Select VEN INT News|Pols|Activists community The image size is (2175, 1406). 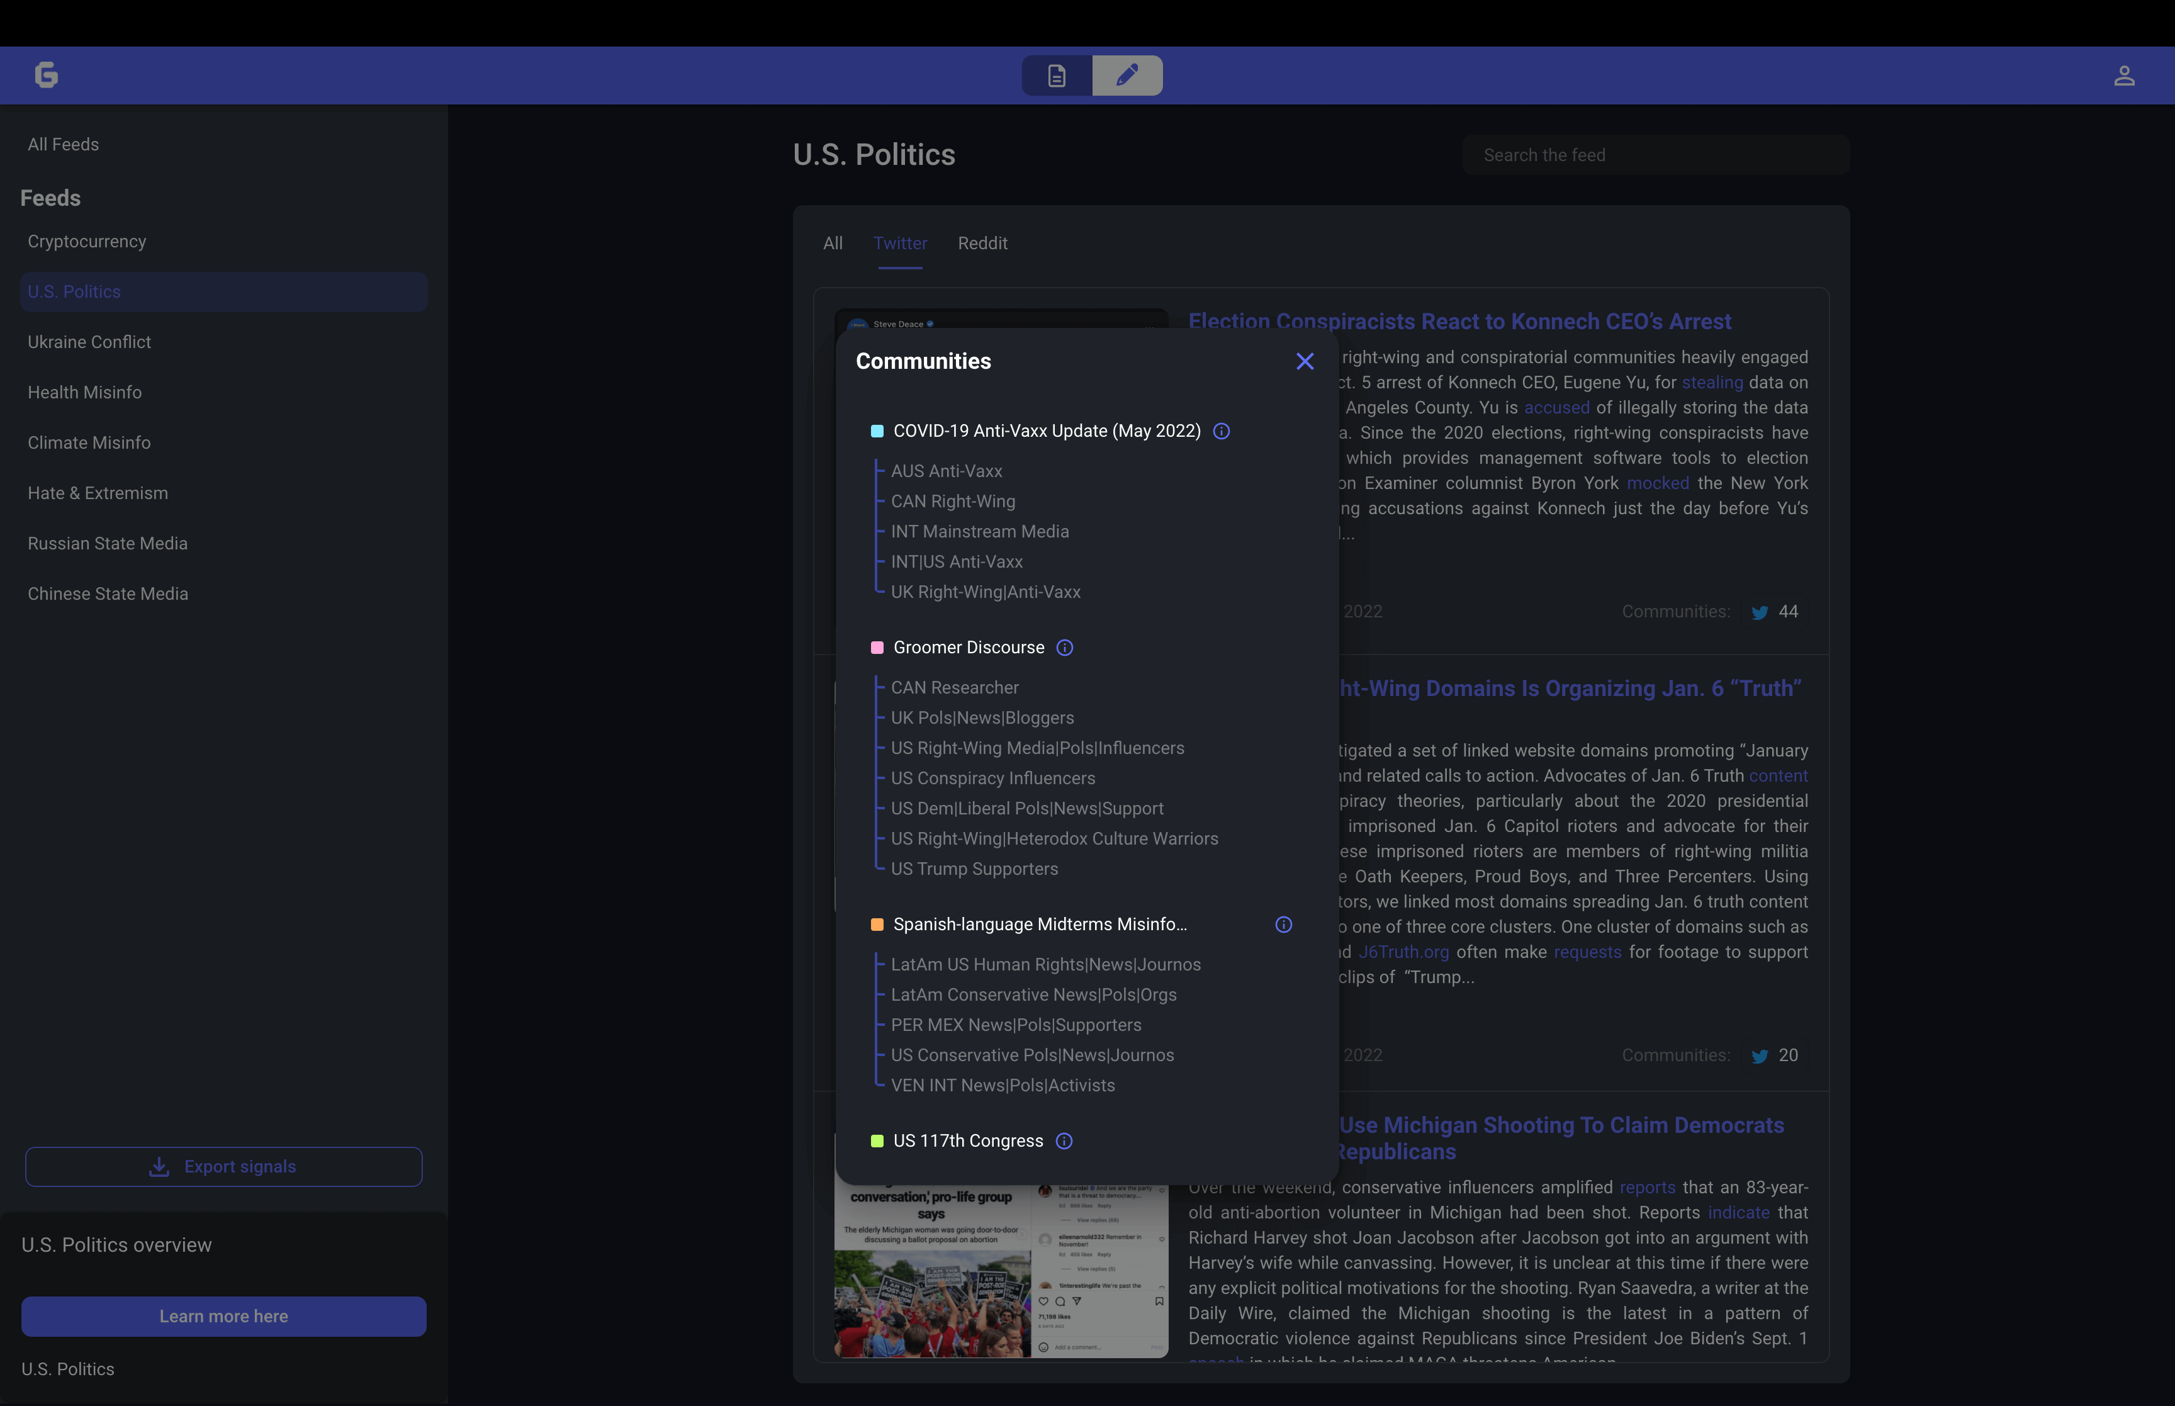tap(1003, 1084)
